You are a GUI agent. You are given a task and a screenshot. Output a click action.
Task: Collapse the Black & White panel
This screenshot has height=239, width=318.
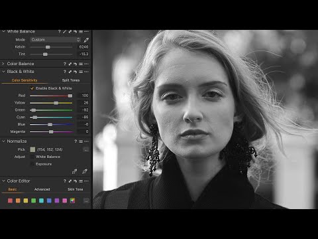3,72
